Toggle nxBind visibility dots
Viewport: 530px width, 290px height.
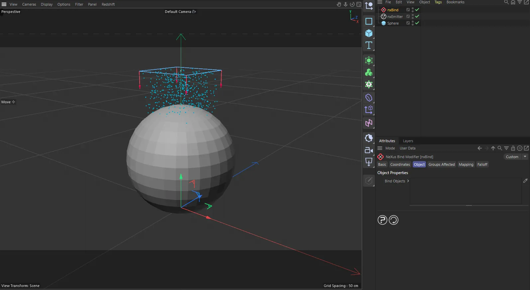[413, 10]
